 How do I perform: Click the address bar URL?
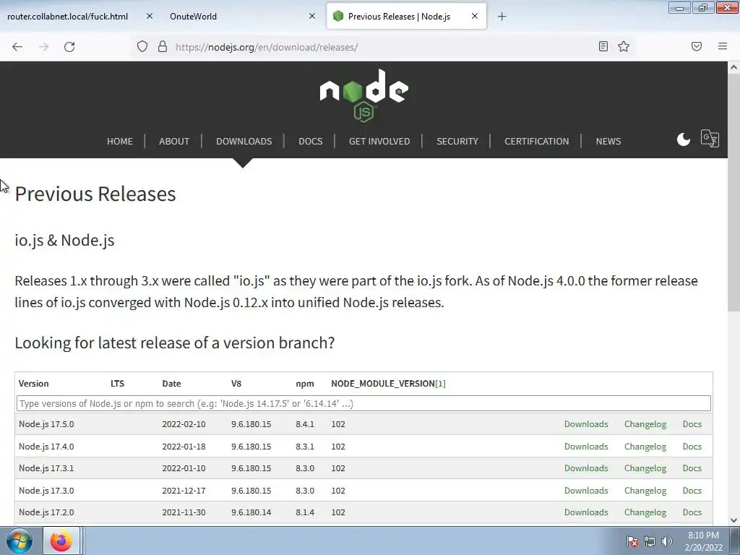coord(267,47)
